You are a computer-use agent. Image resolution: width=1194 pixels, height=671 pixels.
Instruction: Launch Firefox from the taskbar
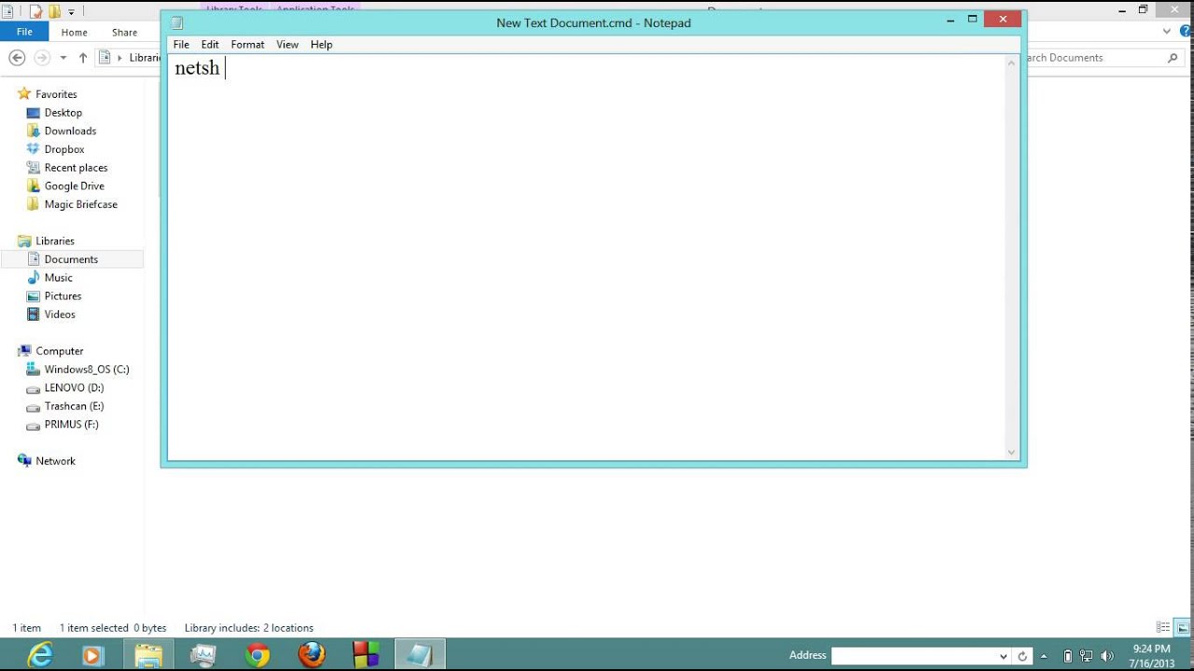tap(312, 655)
